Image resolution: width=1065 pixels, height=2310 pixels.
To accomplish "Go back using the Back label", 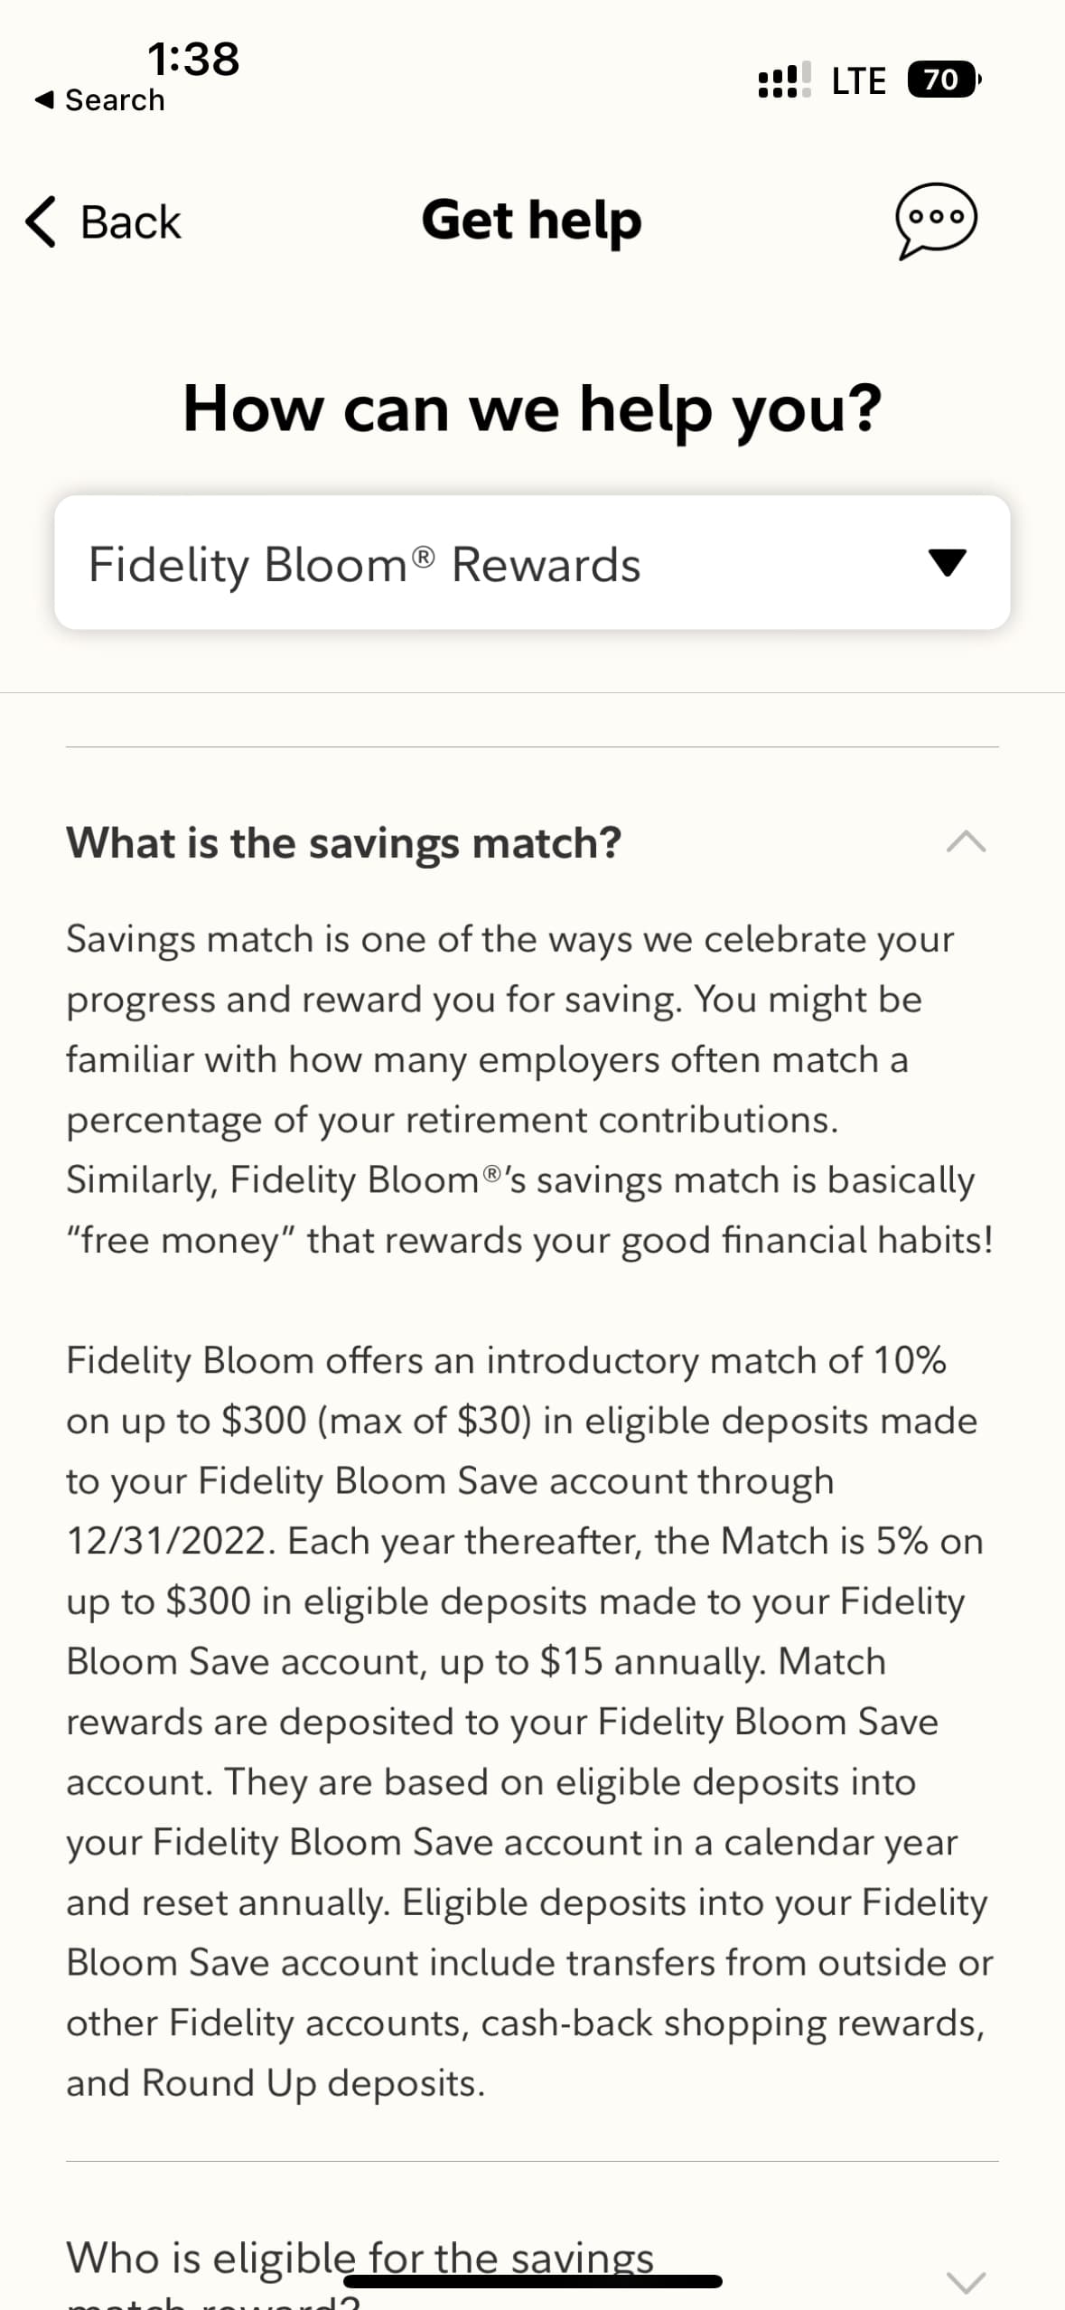I will (131, 222).
